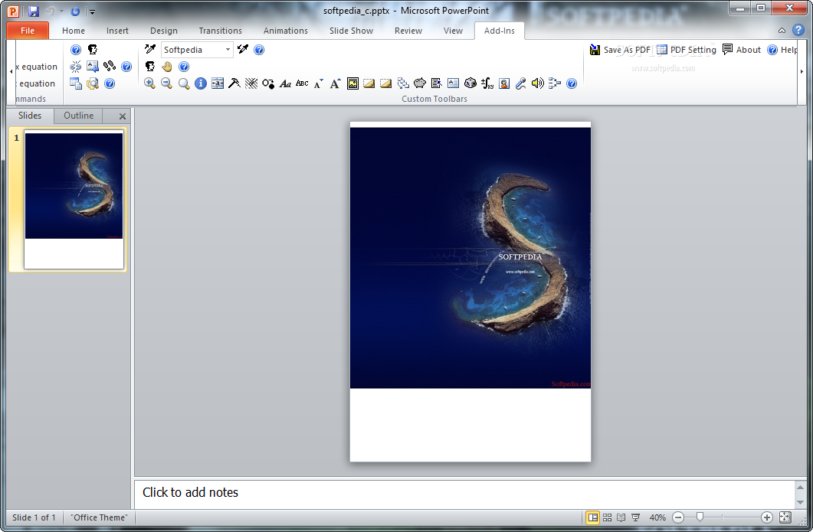The height and width of the screenshot is (532, 813).
Task: Expand ribbon overflow arrow on the right edge
Action: [802, 71]
